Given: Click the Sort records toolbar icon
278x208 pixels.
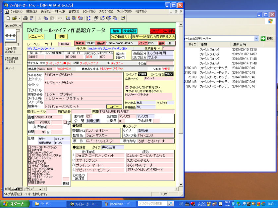Looking at the screenshot, I should [x=88, y=18].
